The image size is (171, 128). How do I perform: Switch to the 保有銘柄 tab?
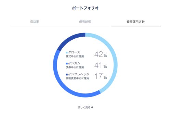85,22
